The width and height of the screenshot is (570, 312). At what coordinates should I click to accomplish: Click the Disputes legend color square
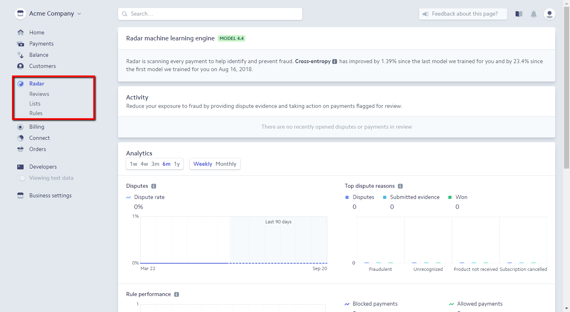click(x=347, y=197)
